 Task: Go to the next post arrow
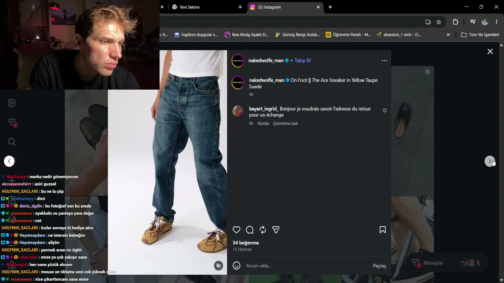pos(489,161)
